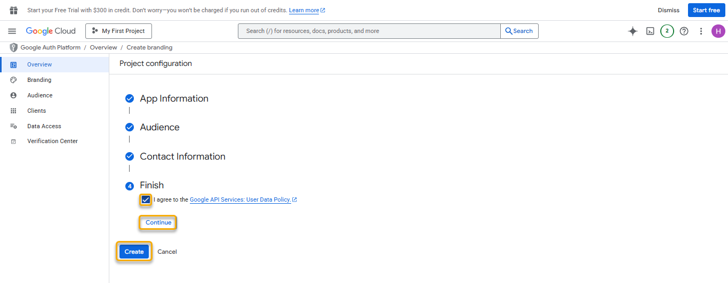Image resolution: width=728 pixels, height=283 pixels.
Task: Click the gift icon in trial banner
Action: pos(14,10)
